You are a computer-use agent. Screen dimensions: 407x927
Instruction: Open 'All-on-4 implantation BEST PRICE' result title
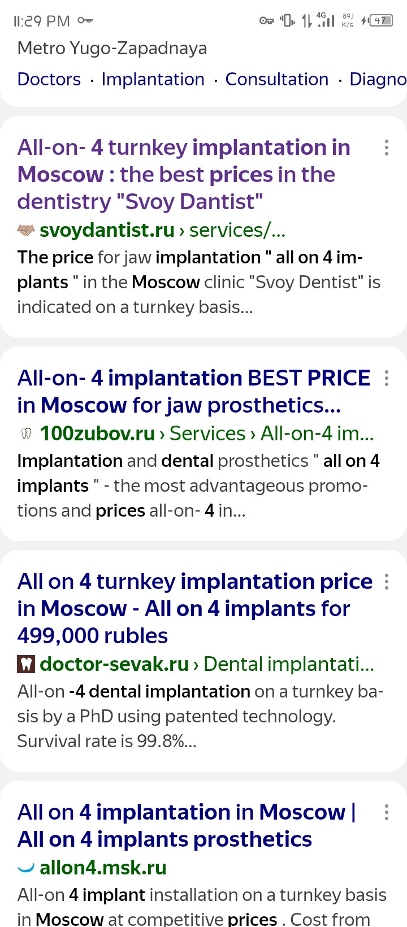point(194,392)
